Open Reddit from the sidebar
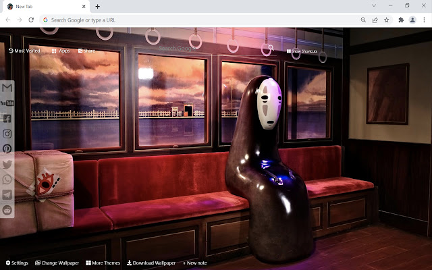432x270 pixels. (x=7, y=210)
